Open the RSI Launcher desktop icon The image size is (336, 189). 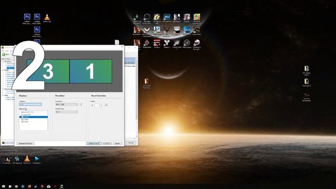[167, 17]
